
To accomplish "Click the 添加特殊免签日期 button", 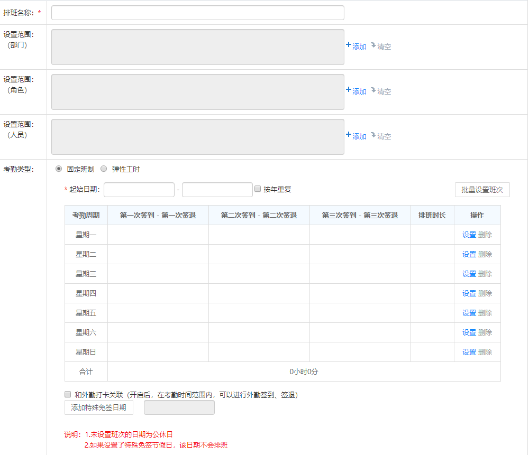I will tap(99, 407).
